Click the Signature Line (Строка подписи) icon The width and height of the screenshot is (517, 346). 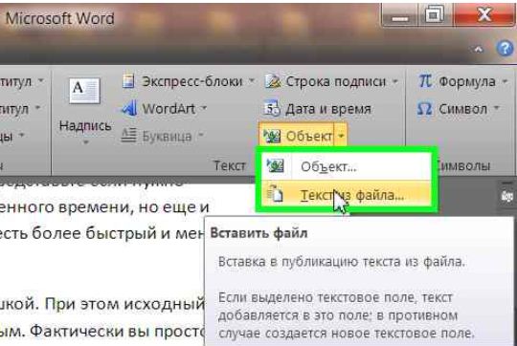[273, 81]
